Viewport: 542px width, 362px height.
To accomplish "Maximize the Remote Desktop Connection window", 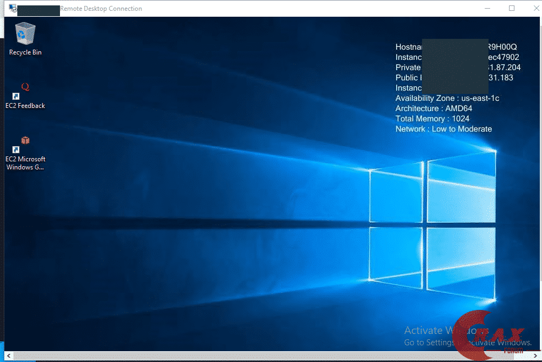I will pyautogui.click(x=511, y=9).
